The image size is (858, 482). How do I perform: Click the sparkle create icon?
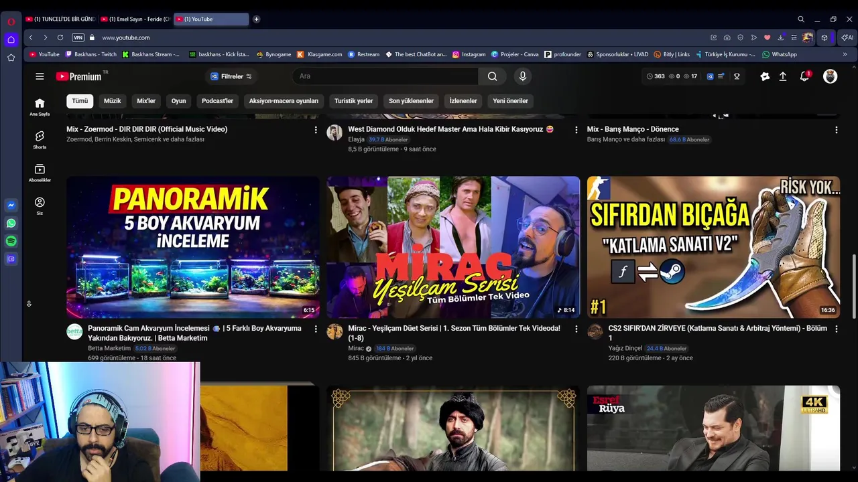765,76
